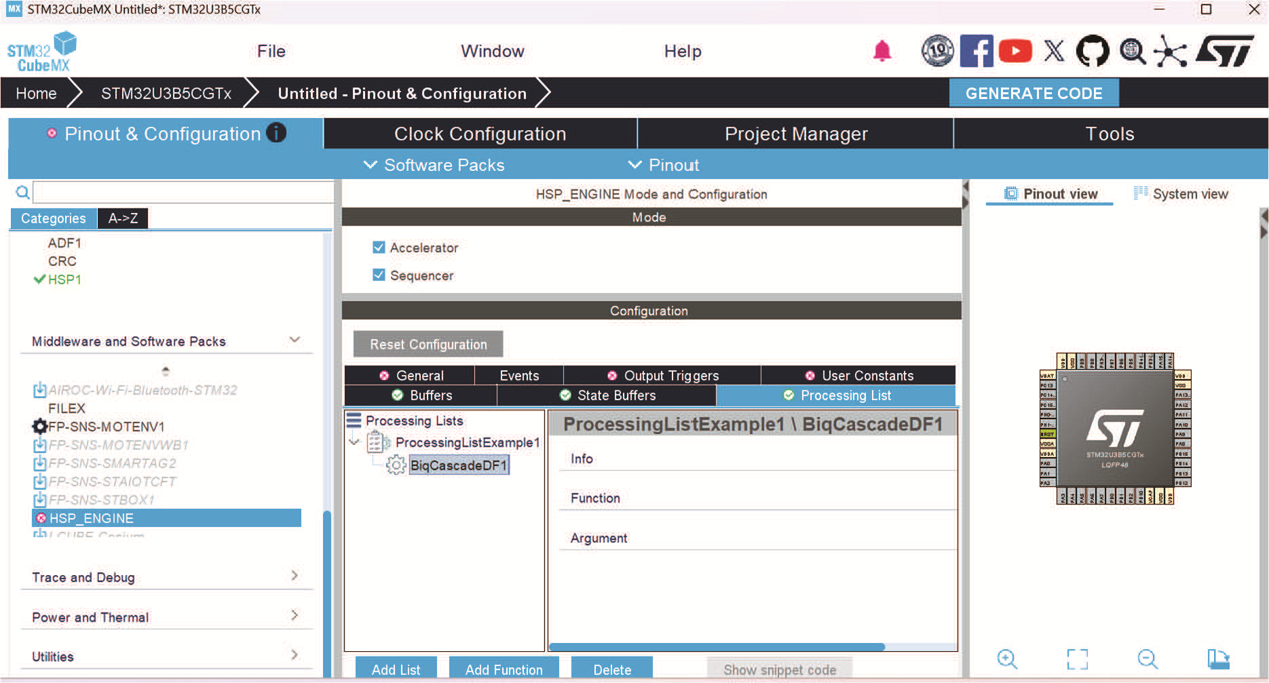Click the FP-SNS-MOTENV1 gear icon
This screenshot has width=1269, height=683.
[x=40, y=427]
